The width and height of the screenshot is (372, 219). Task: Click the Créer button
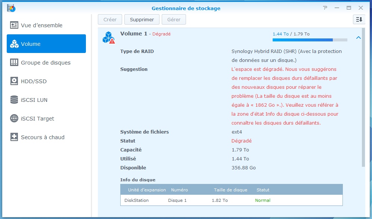point(110,19)
